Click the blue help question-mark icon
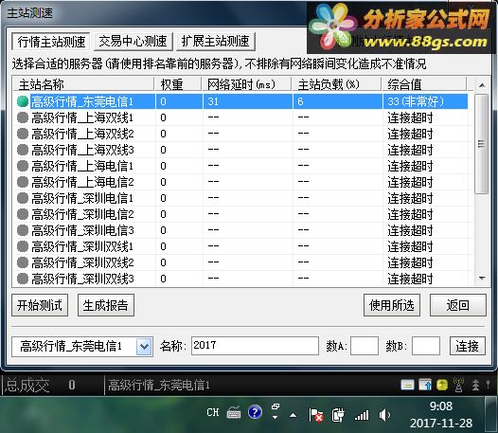Viewport: 498px width, 433px height. (x=255, y=412)
